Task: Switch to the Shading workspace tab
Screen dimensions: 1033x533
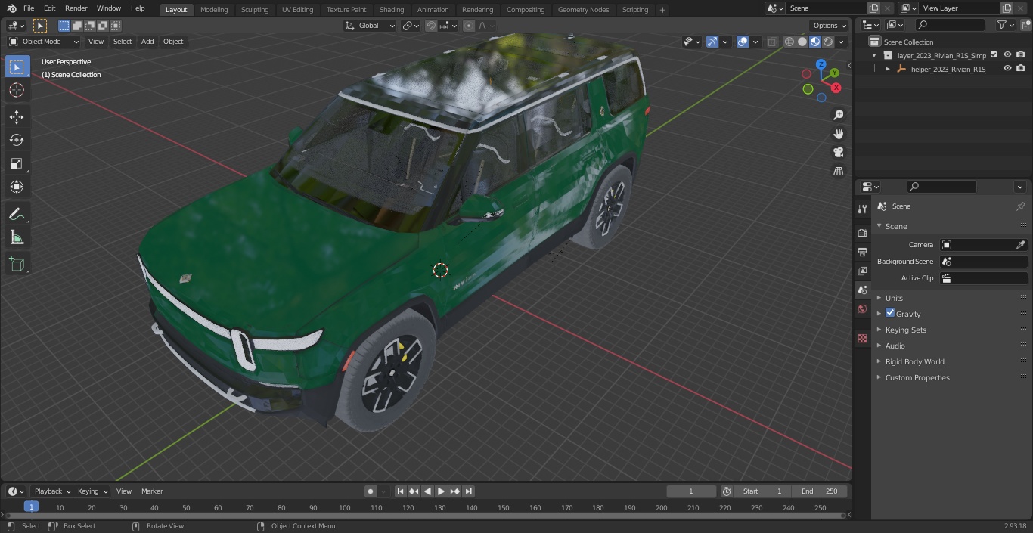Action: tap(392, 9)
